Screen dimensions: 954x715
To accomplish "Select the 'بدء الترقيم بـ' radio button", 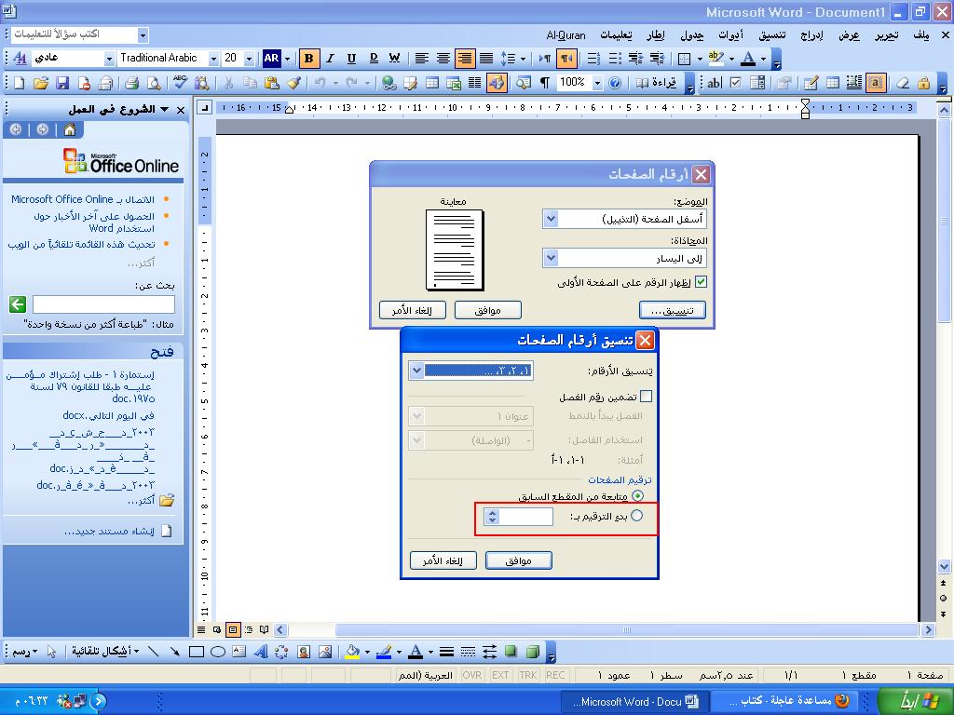I will tap(637, 516).
